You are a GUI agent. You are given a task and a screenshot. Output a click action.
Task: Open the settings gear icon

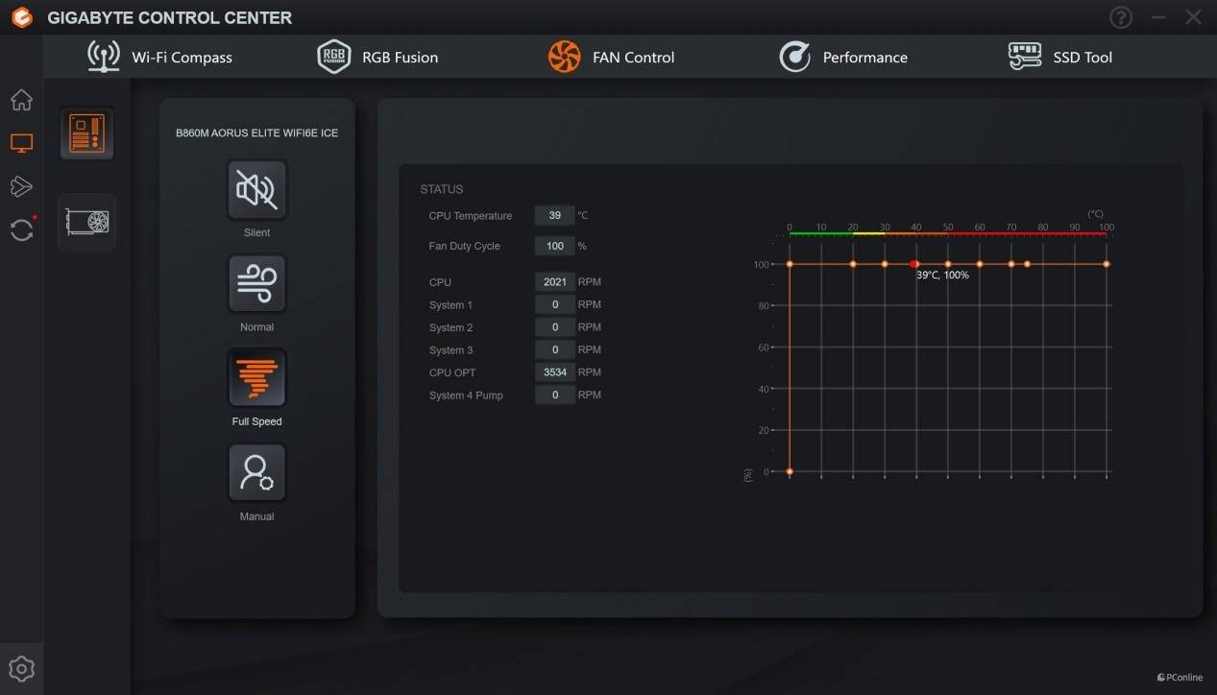tap(21, 669)
